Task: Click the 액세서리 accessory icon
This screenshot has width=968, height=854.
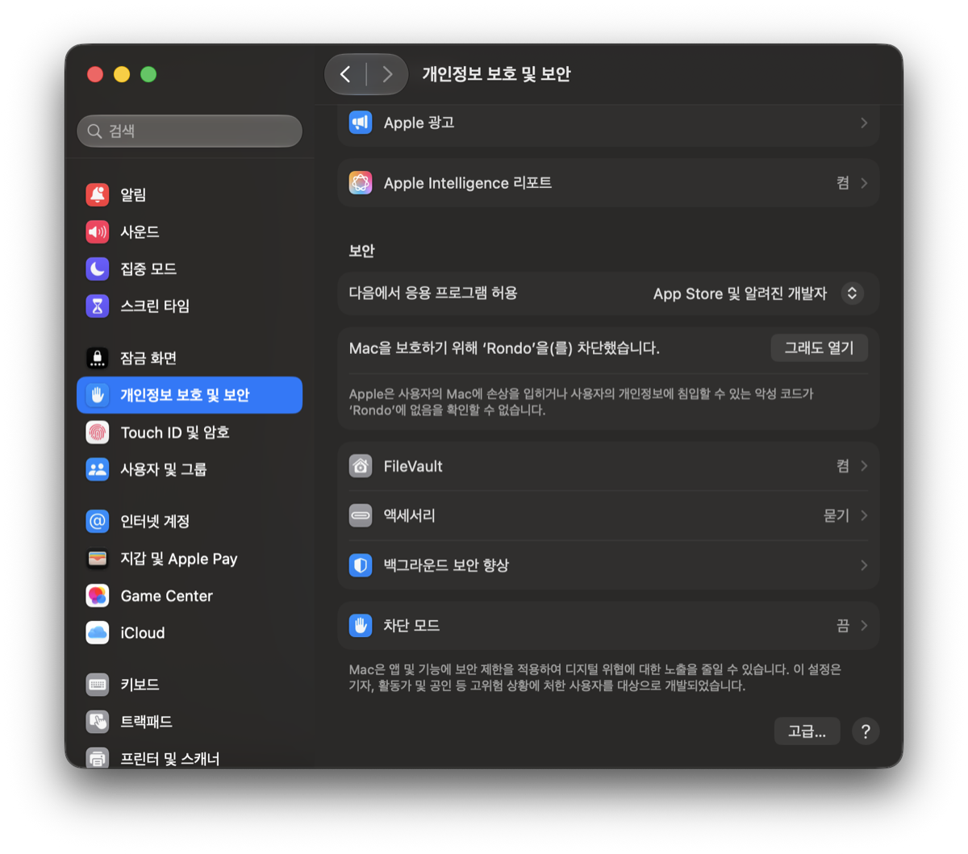Action: pyautogui.click(x=361, y=515)
